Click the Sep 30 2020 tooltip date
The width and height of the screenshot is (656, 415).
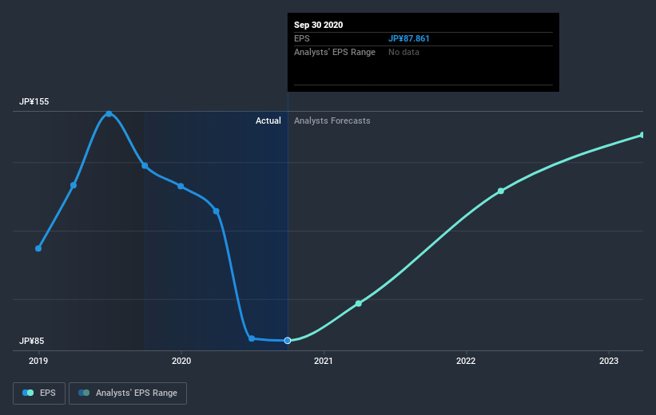point(318,25)
